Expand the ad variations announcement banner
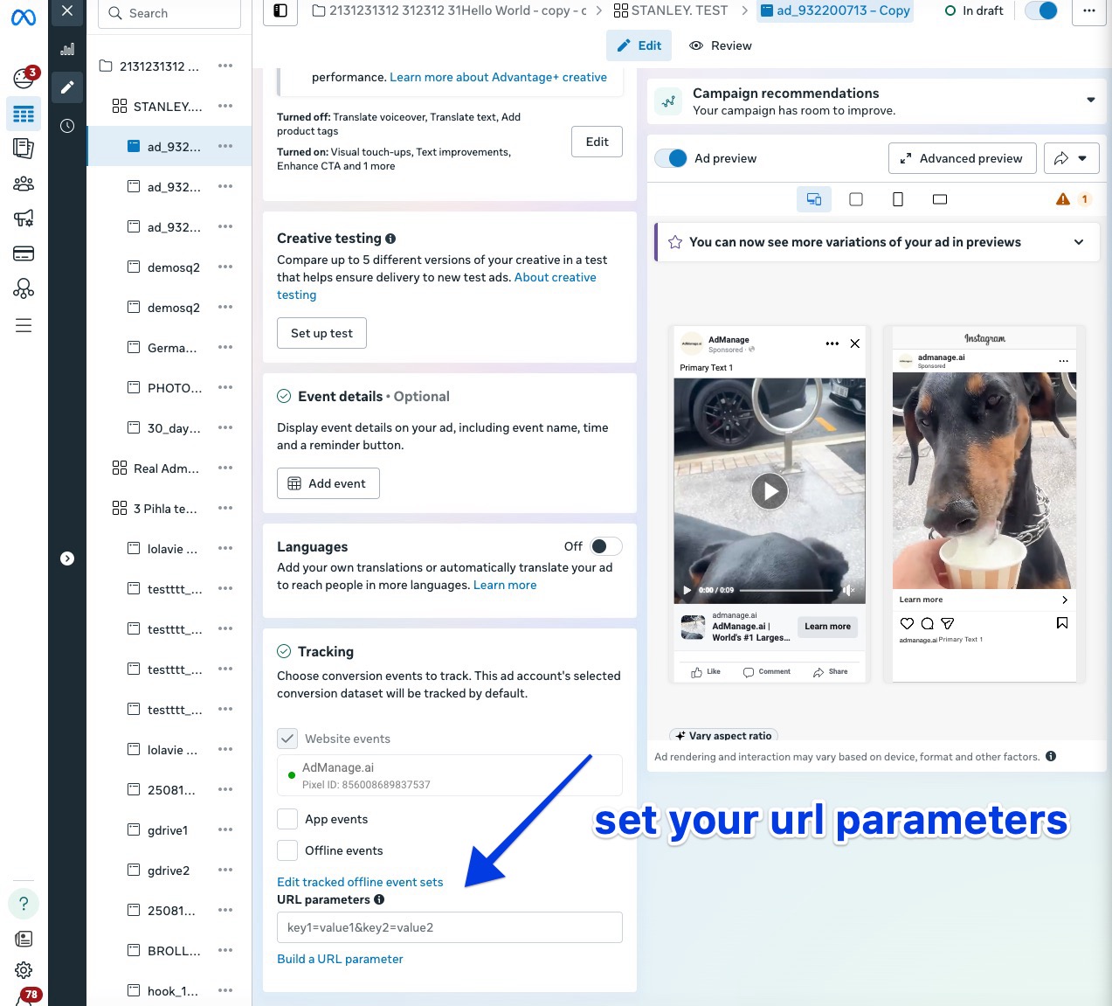 pos(1079,242)
